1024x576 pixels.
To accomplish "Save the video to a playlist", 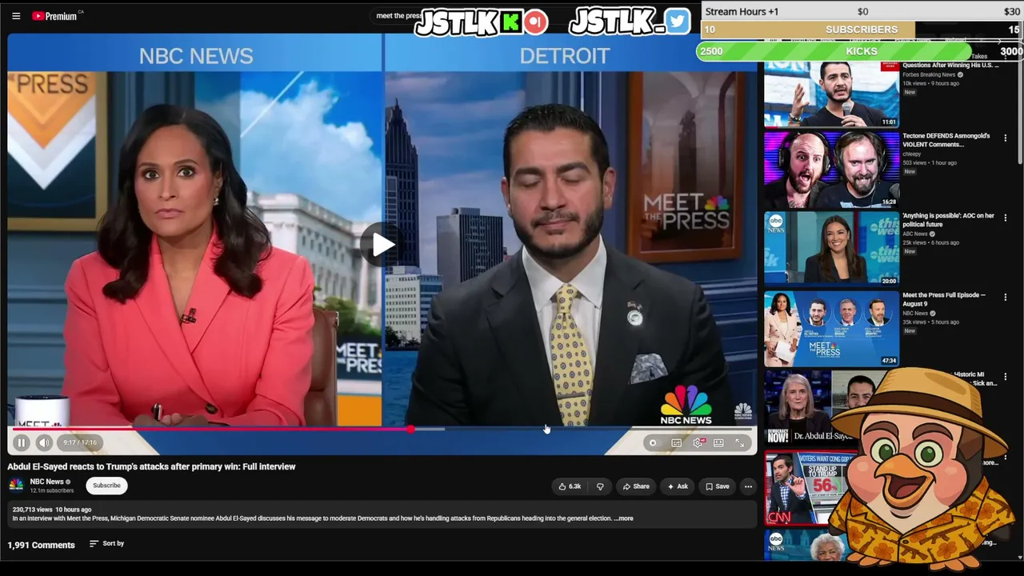I will click(717, 486).
